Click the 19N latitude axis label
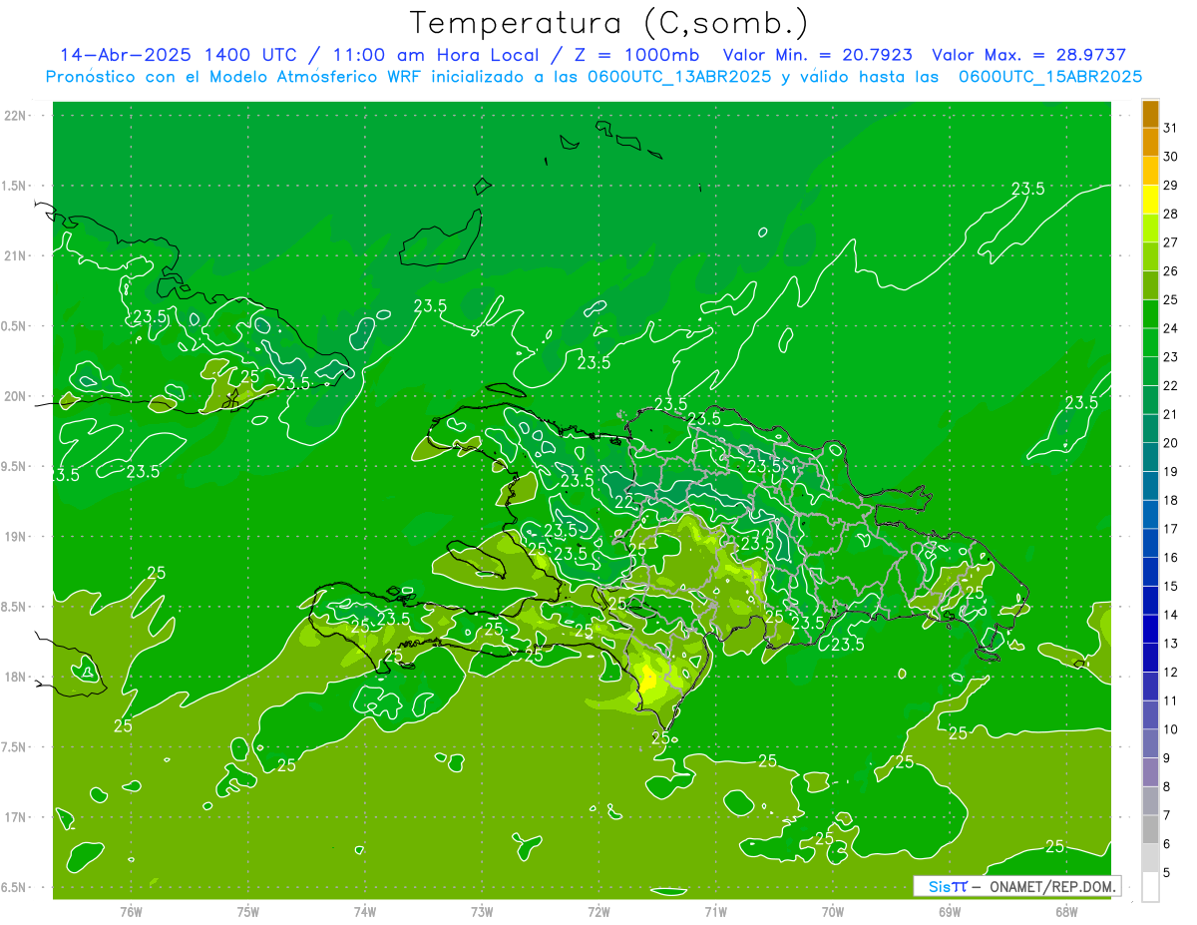This screenshot has height=925, width=1197. click(14, 537)
